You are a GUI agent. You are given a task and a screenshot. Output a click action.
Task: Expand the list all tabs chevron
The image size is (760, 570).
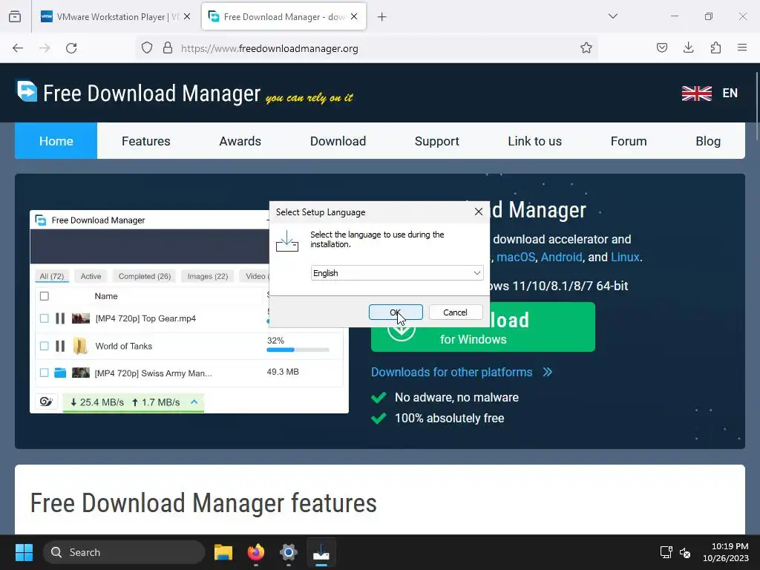click(x=612, y=16)
